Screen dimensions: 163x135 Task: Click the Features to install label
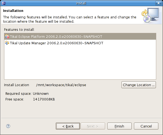[19, 30]
